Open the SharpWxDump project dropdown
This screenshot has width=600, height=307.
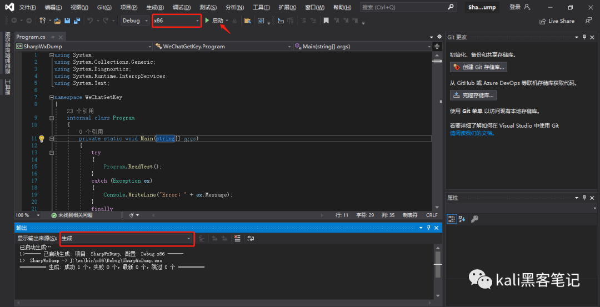pyautogui.click(x=84, y=47)
